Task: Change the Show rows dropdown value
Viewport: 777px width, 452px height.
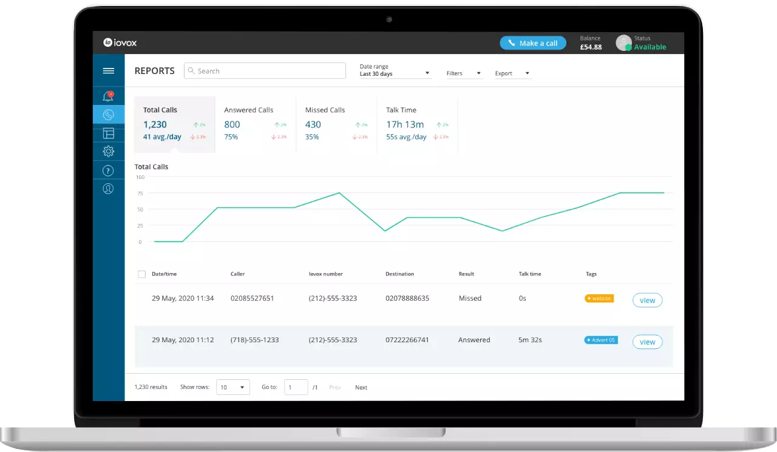Action: pos(233,387)
